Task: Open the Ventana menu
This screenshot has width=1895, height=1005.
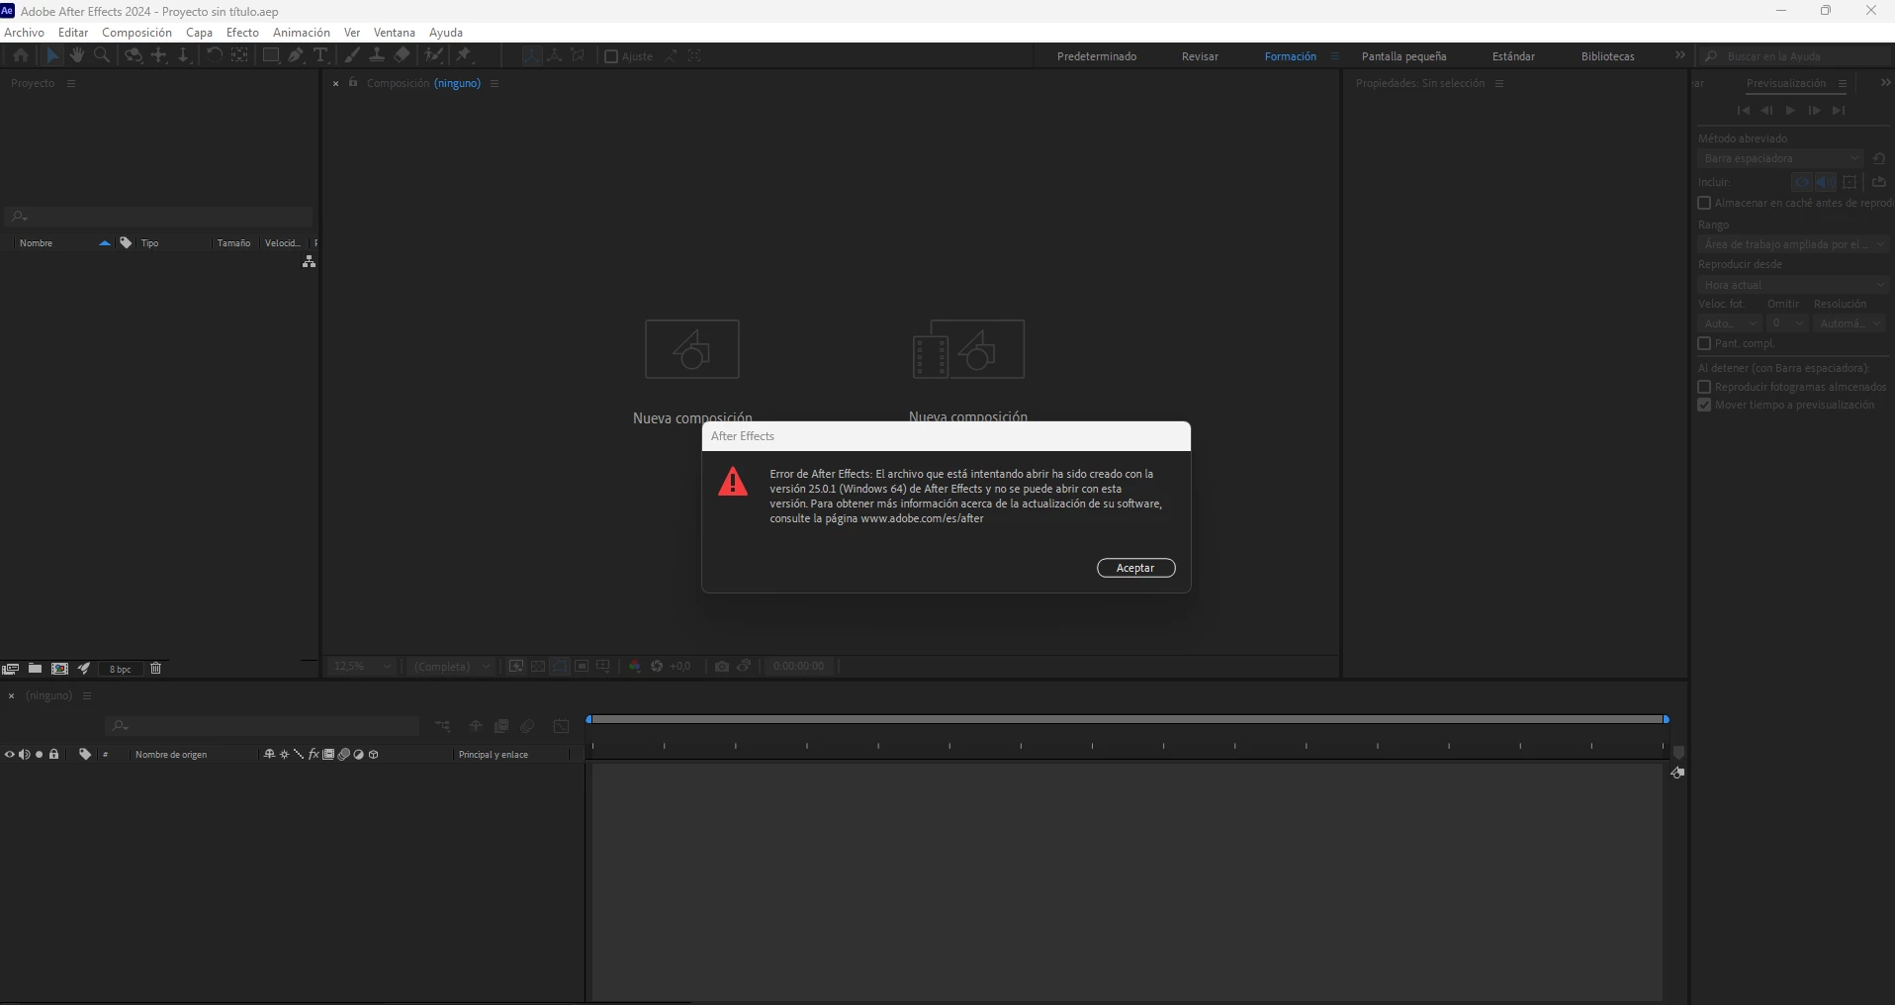Action: (x=395, y=33)
